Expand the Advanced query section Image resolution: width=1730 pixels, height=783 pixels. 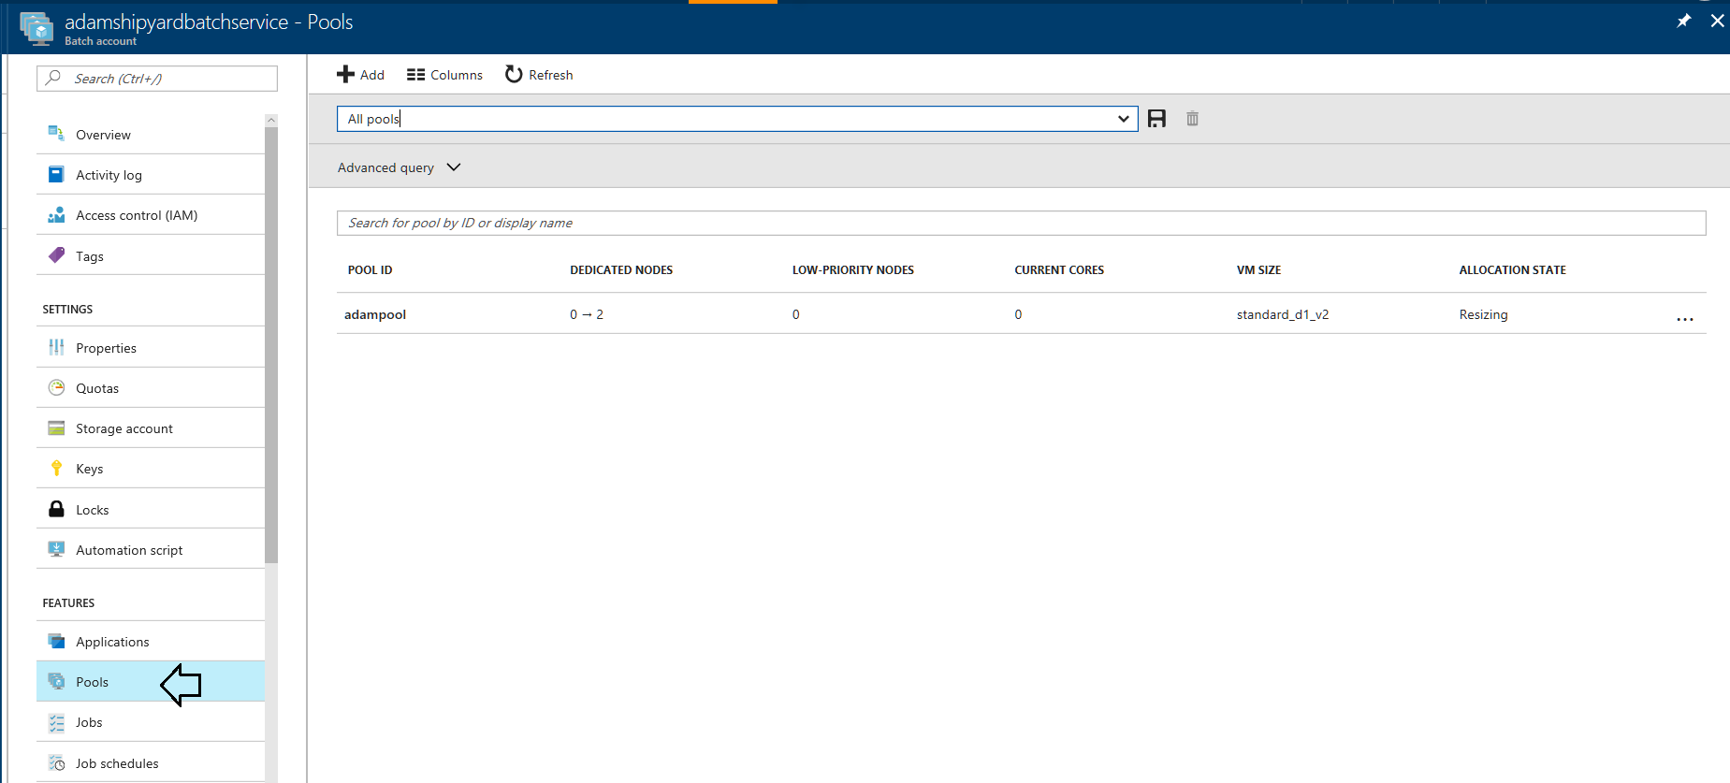pos(400,167)
